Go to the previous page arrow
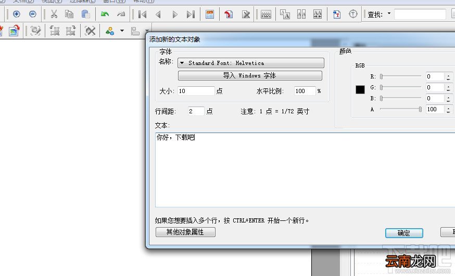 point(158,14)
